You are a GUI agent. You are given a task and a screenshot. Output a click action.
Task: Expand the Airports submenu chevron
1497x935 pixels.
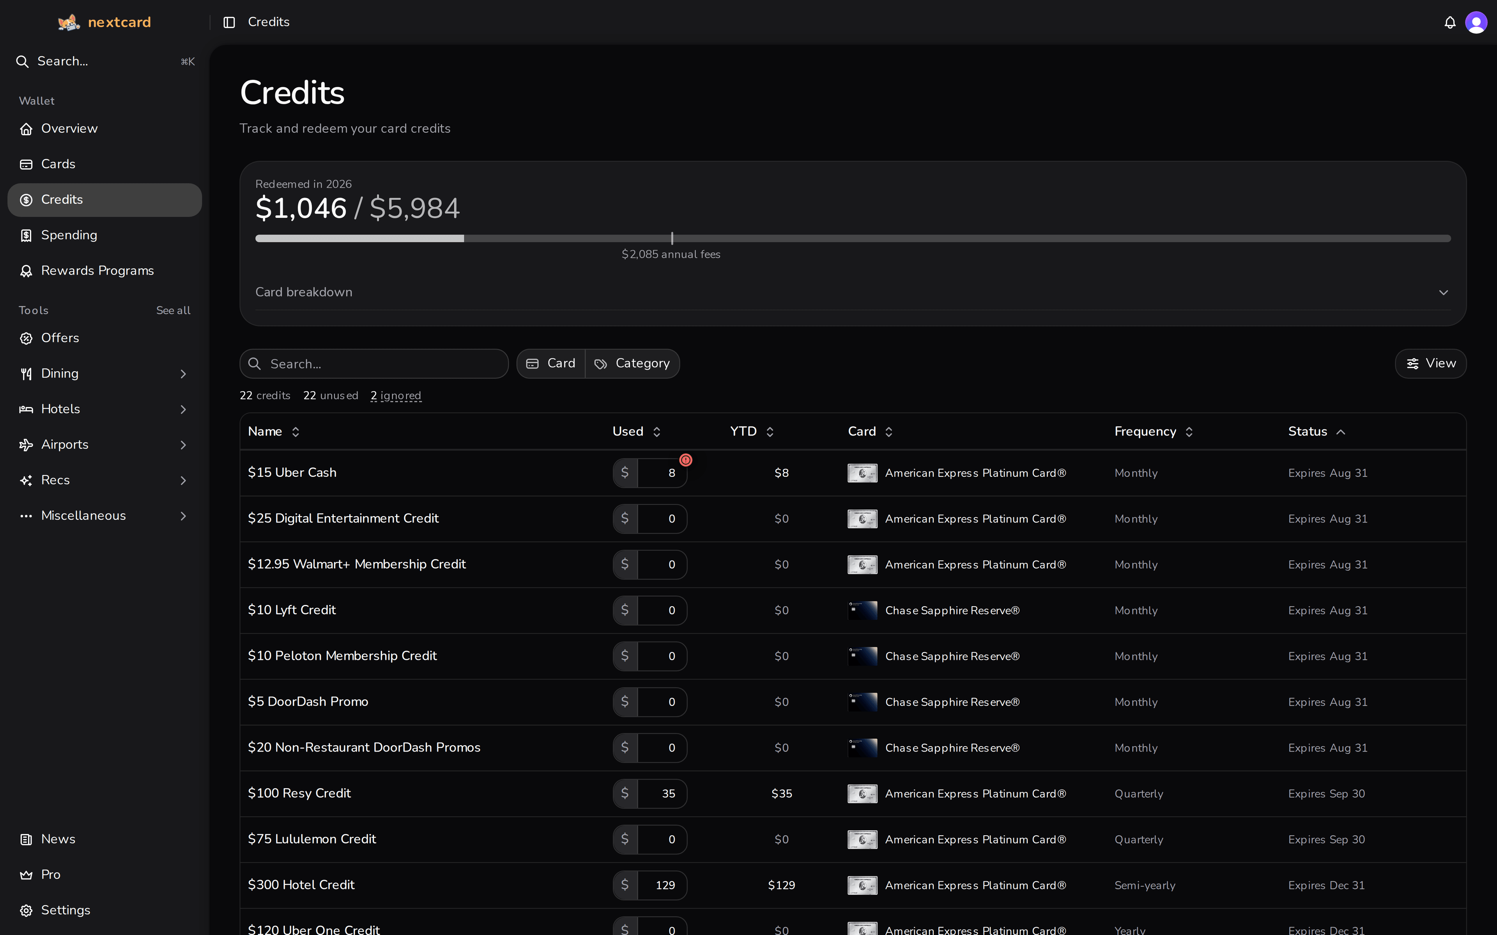[x=183, y=445]
